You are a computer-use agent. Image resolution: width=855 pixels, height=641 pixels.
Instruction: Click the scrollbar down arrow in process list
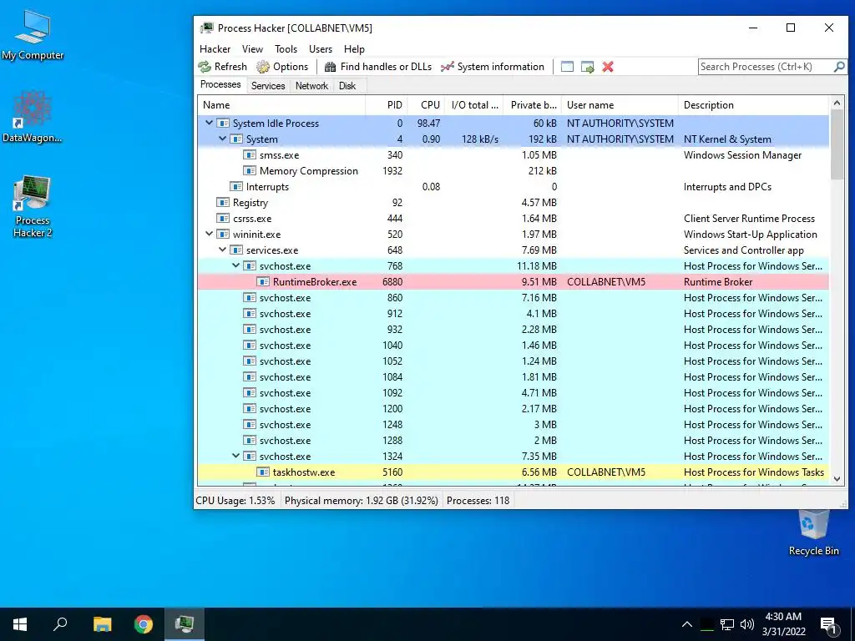(837, 478)
